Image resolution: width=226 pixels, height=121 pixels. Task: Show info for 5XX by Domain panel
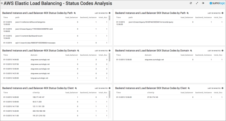222,51
